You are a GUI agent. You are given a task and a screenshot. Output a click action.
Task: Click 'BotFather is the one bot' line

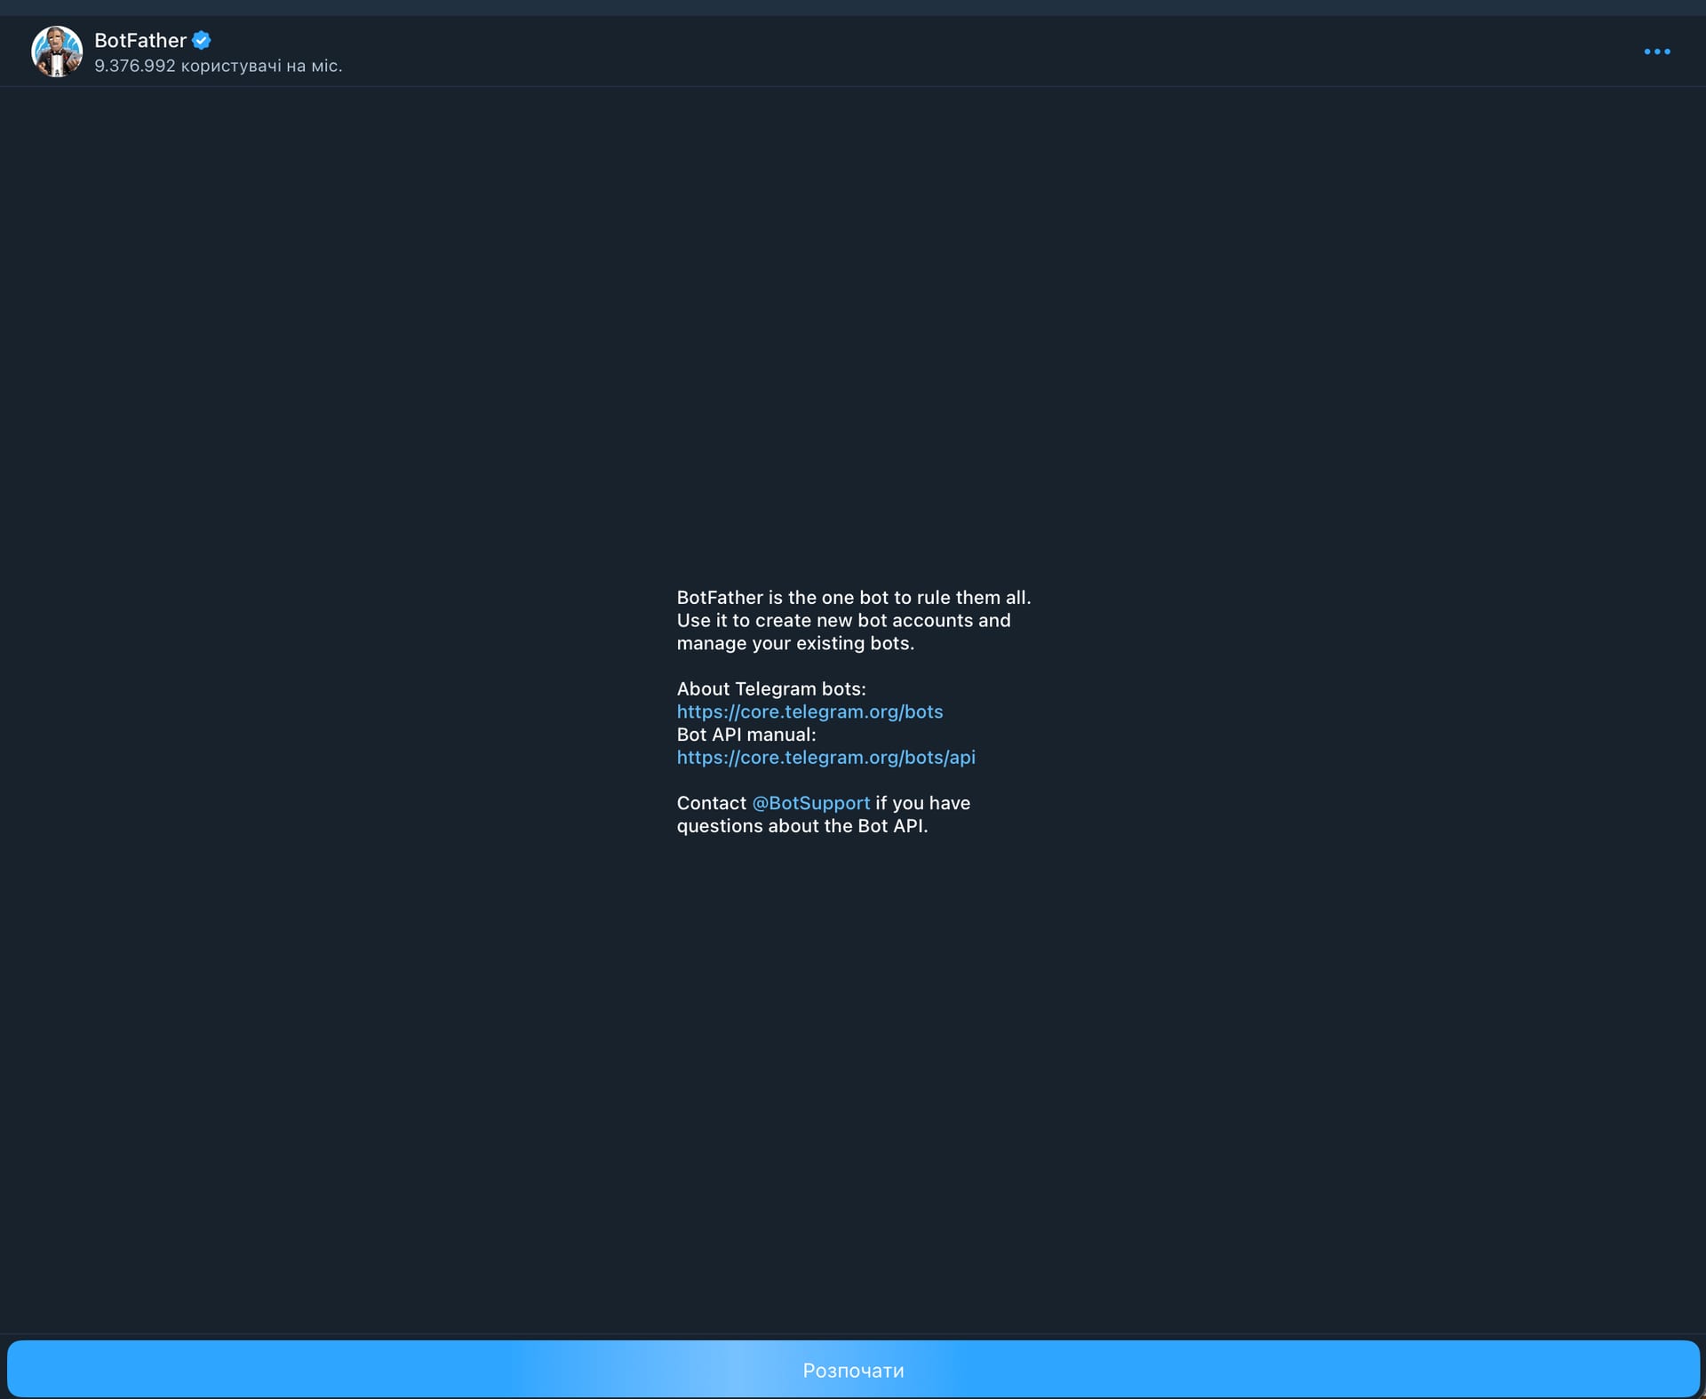pos(854,597)
